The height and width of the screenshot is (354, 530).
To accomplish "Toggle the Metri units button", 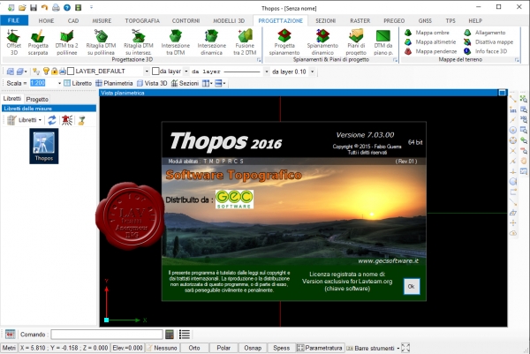I will coord(9,348).
